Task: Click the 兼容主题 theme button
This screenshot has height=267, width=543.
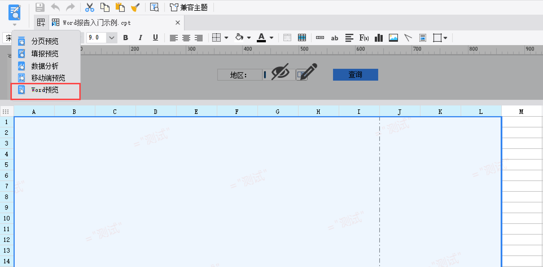Action: coord(189,7)
